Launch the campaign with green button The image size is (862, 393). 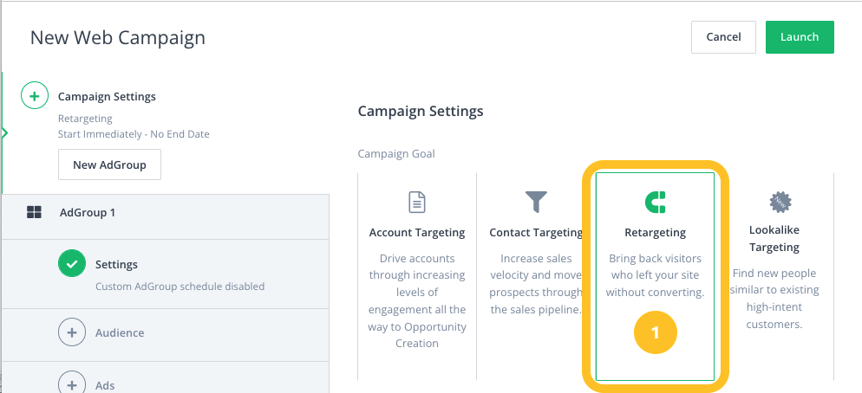800,36
